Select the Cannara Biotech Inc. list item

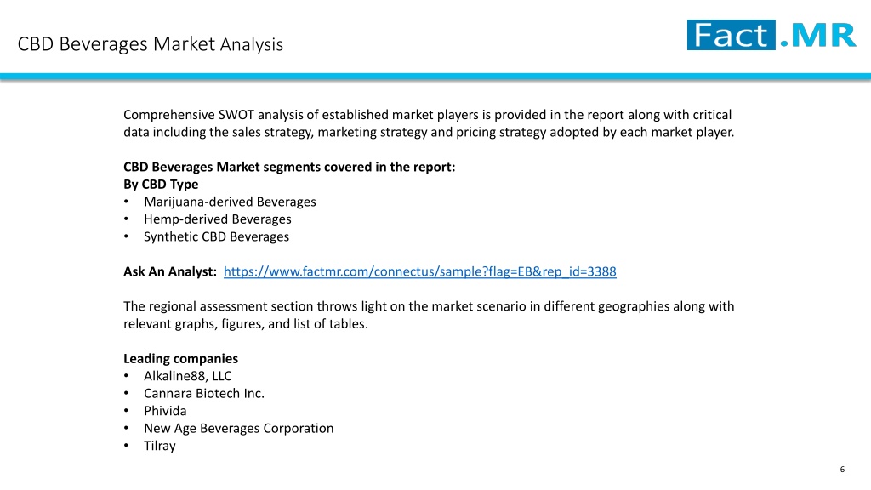(204, 393)
